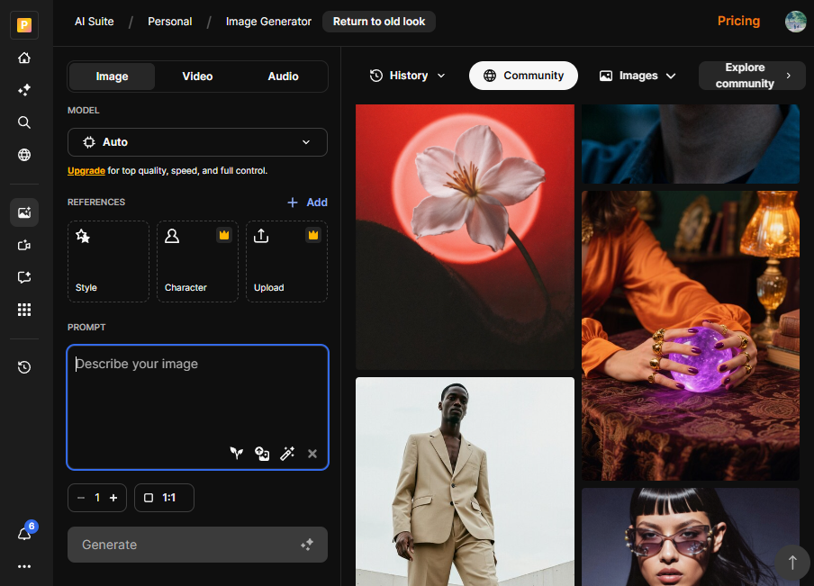The width and height of the screenshot is (814, 586).
Task: Switch to the Video tab
Action: [197, 77]
